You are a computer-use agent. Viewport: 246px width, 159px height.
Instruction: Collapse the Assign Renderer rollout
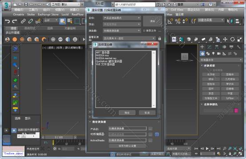click(99, 122)
